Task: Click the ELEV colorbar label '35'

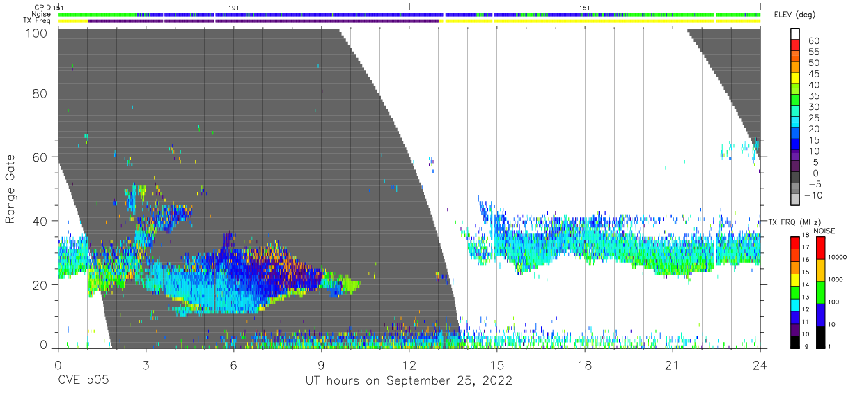Action: pos(813,96)
